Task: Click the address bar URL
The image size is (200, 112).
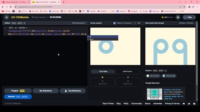Action: [x=35, y=7]
